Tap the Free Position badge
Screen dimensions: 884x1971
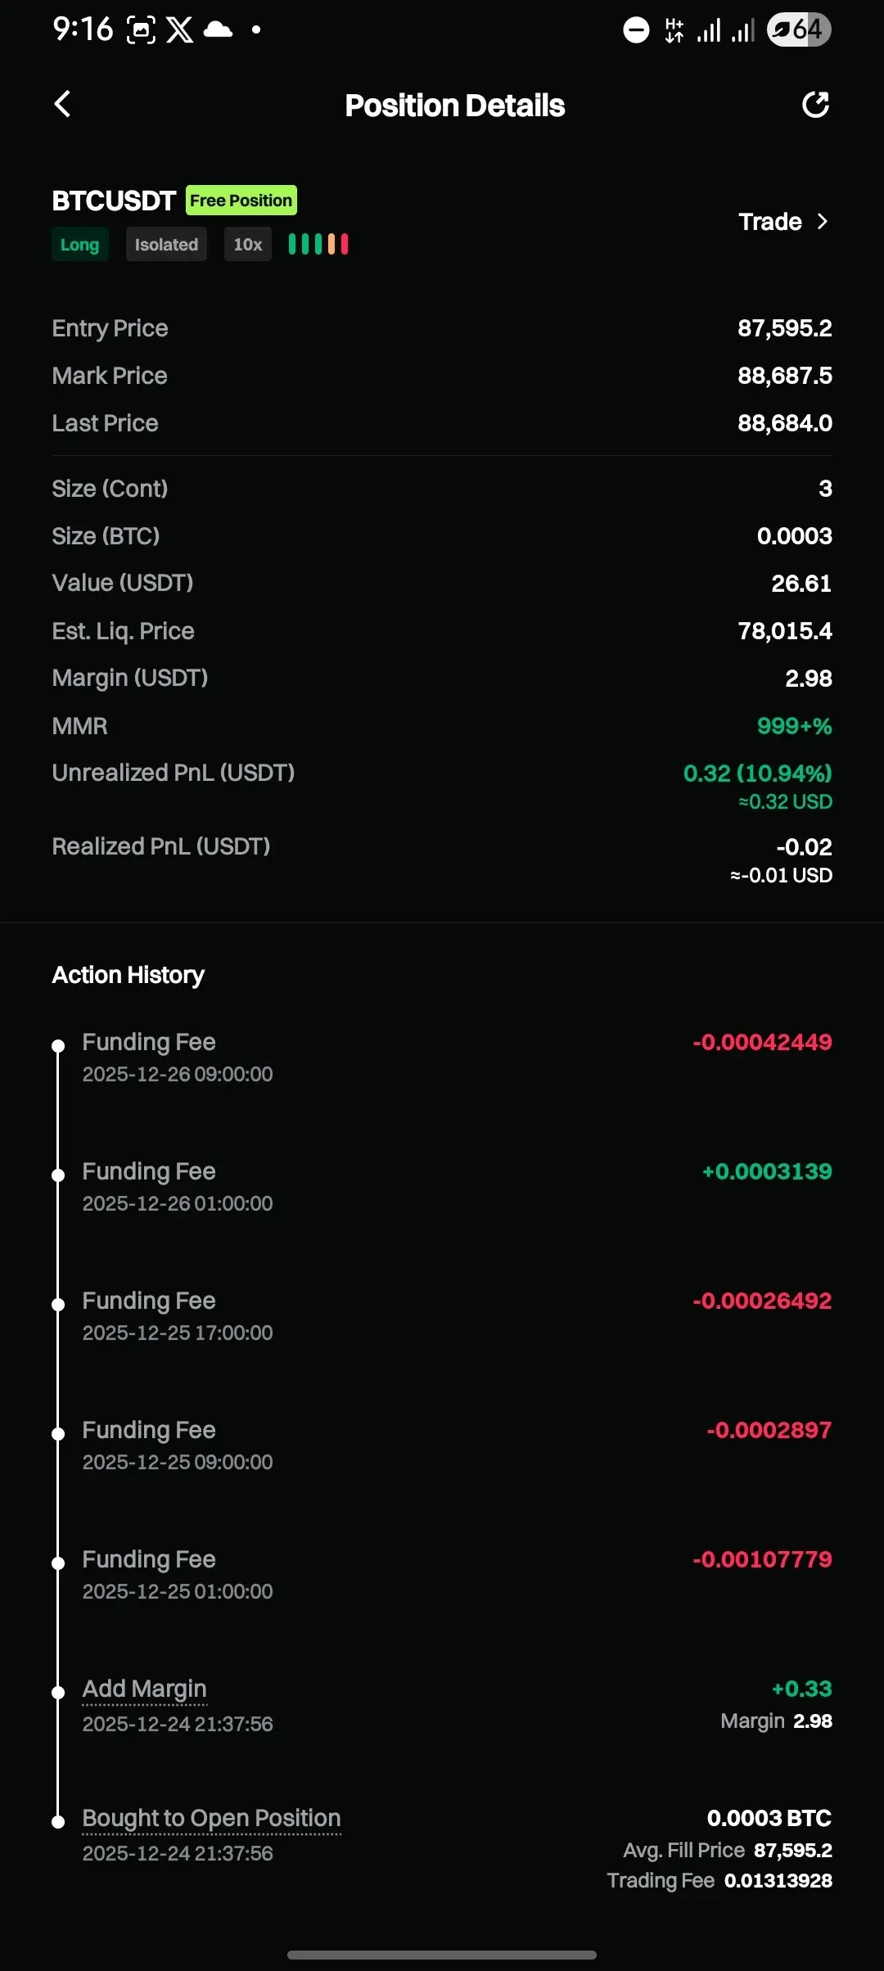[241, 201]
